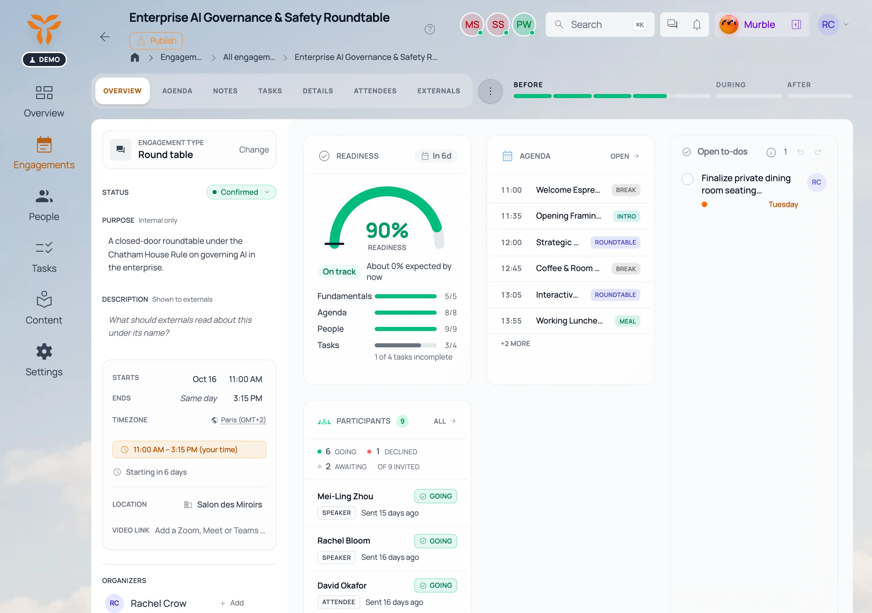Open the chat messages icon

coord(672,24)
